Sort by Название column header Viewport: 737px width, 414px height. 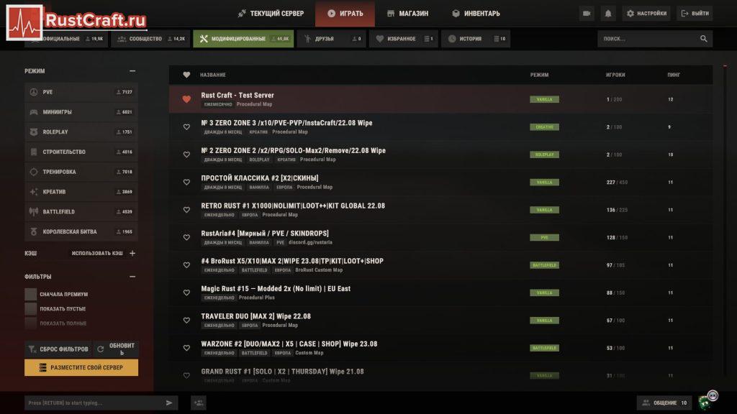tap(213, 75)
